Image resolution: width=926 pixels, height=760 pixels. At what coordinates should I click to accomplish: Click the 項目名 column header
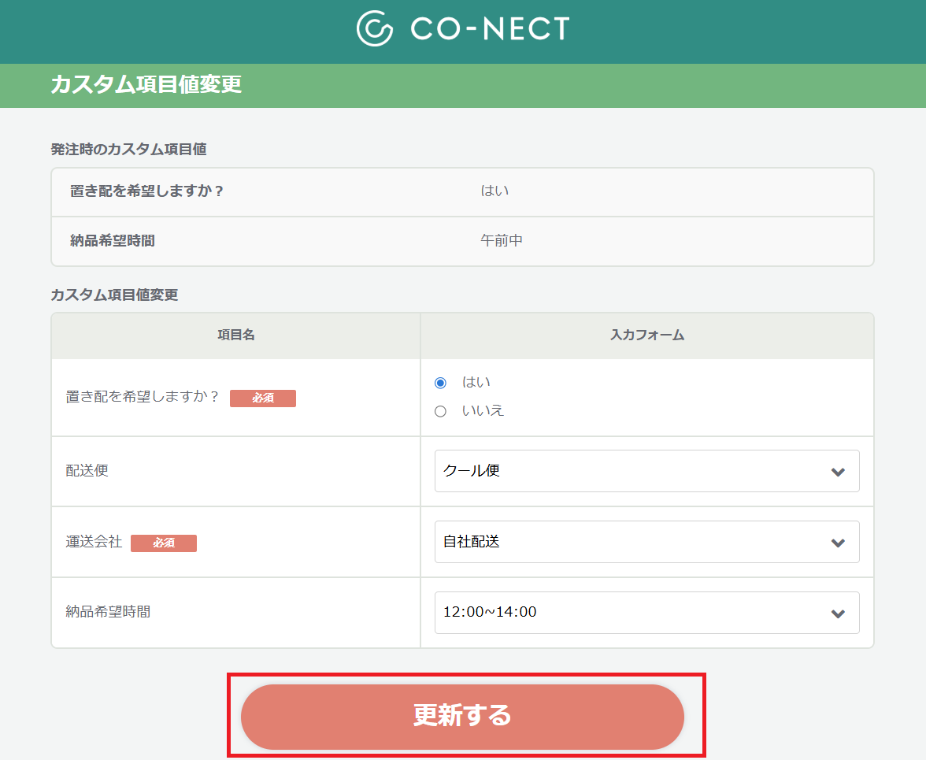coord(236,335)
